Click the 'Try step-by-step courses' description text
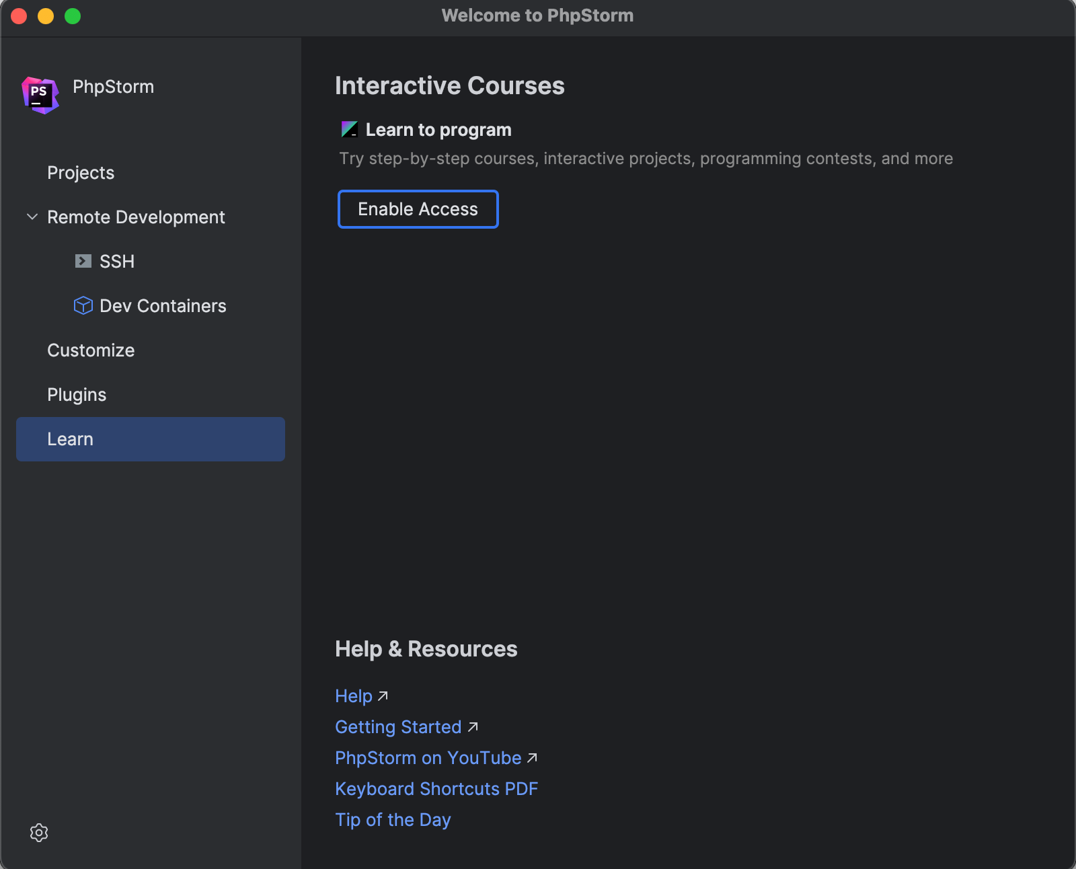Viewport: 1076px width, 869px height. click(646, 159)
